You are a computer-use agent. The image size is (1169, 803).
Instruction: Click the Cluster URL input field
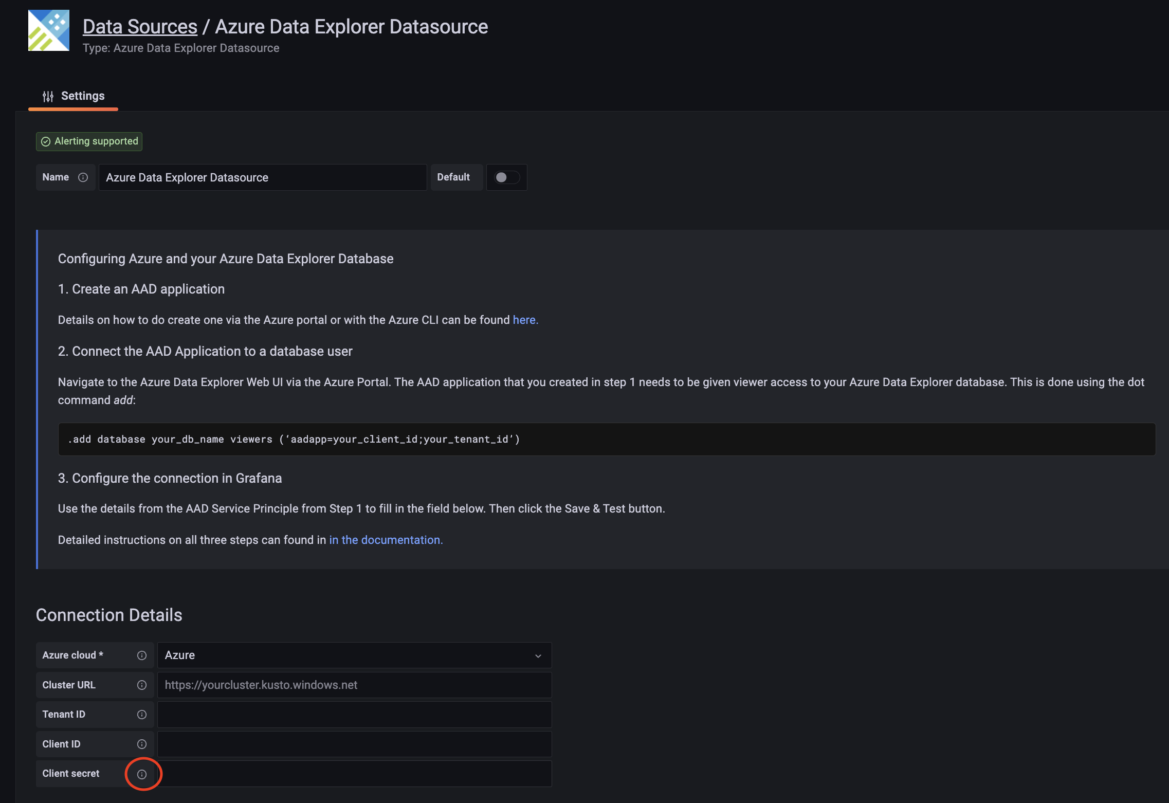click(354, 685)
